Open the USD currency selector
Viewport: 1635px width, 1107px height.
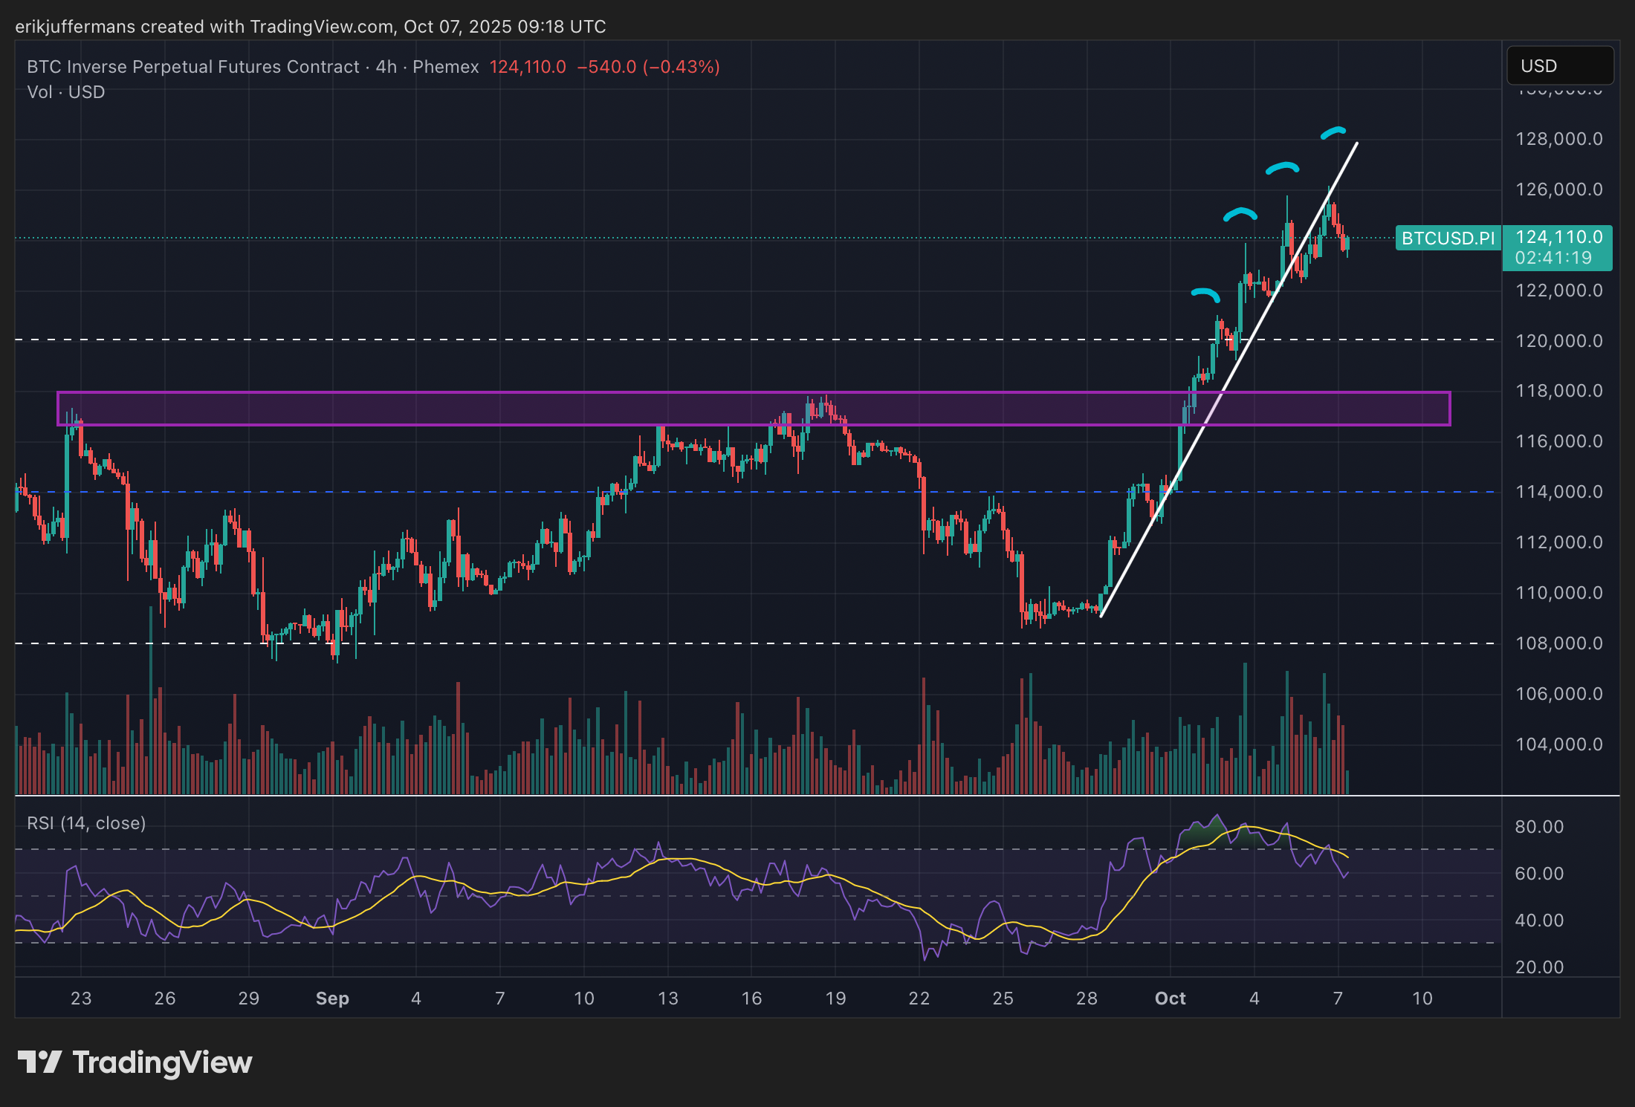pos(1559,66)
